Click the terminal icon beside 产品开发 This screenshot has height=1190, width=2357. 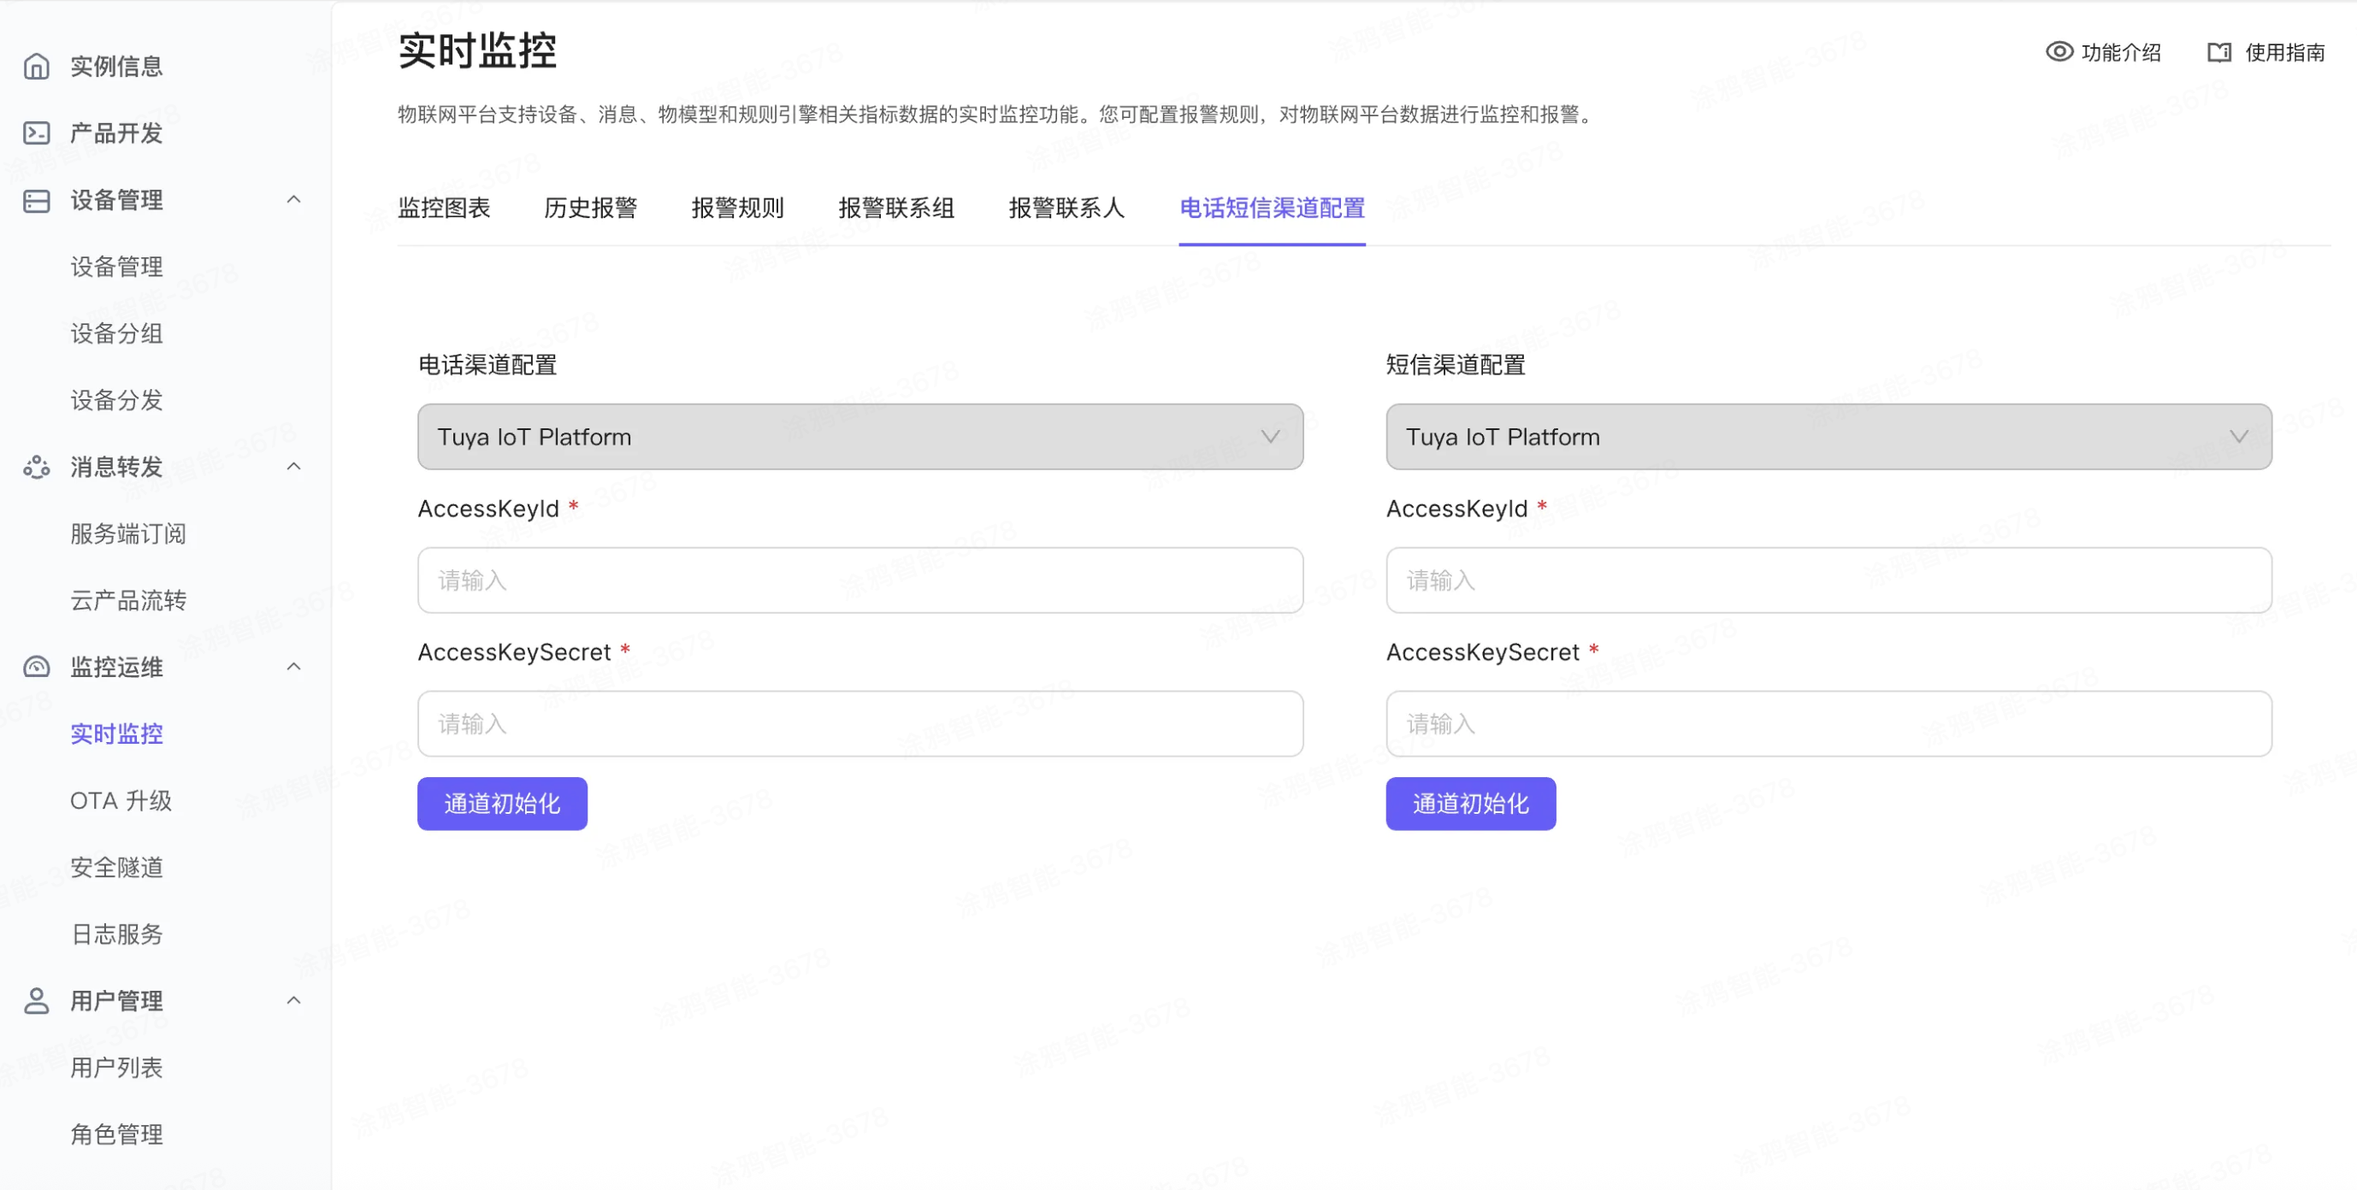point(37,133)
